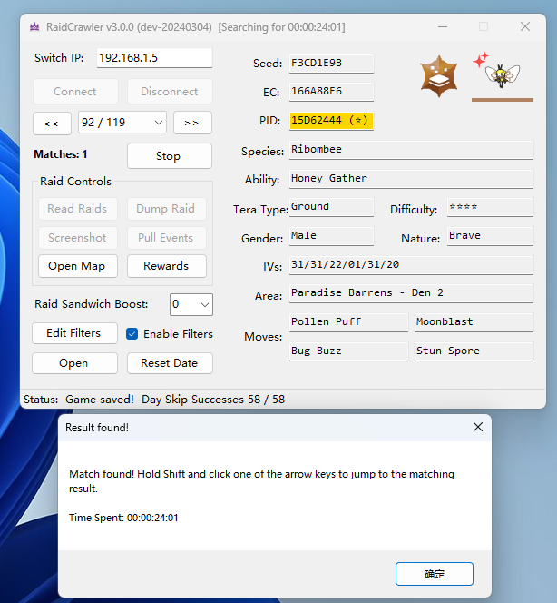
Task: Click the Result found! dialog title
Action: (x=97, y=428)
